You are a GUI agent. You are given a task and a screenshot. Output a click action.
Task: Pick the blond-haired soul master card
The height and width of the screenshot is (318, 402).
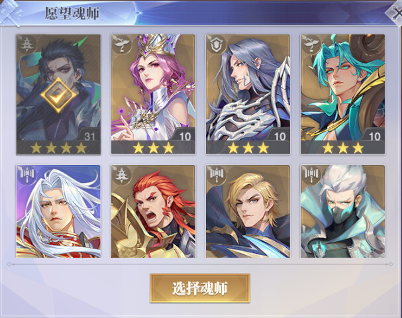tap(248, 211)
